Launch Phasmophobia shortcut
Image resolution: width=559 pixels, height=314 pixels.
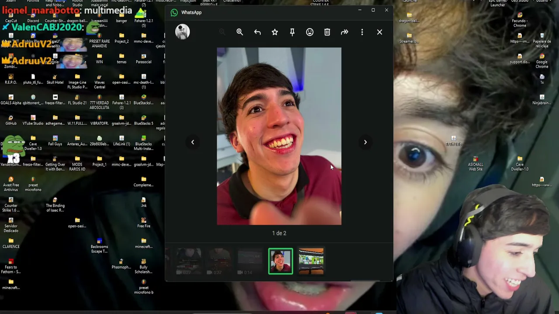(x=121, y=263)
